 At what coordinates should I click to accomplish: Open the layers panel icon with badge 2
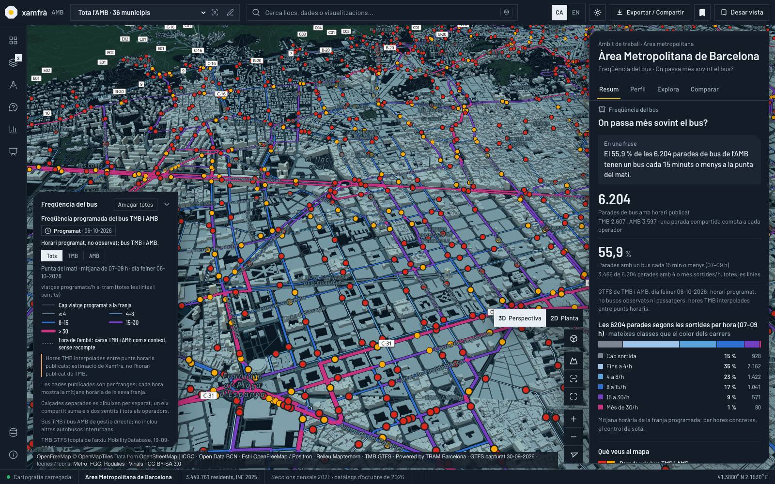13,62
